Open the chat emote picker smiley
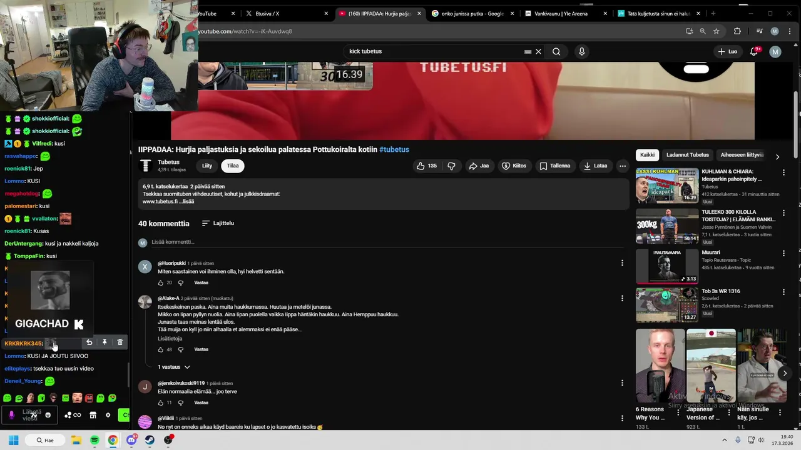The image size is (801, 450). 48,415
